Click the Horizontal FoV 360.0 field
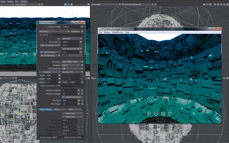 [71, 42]
